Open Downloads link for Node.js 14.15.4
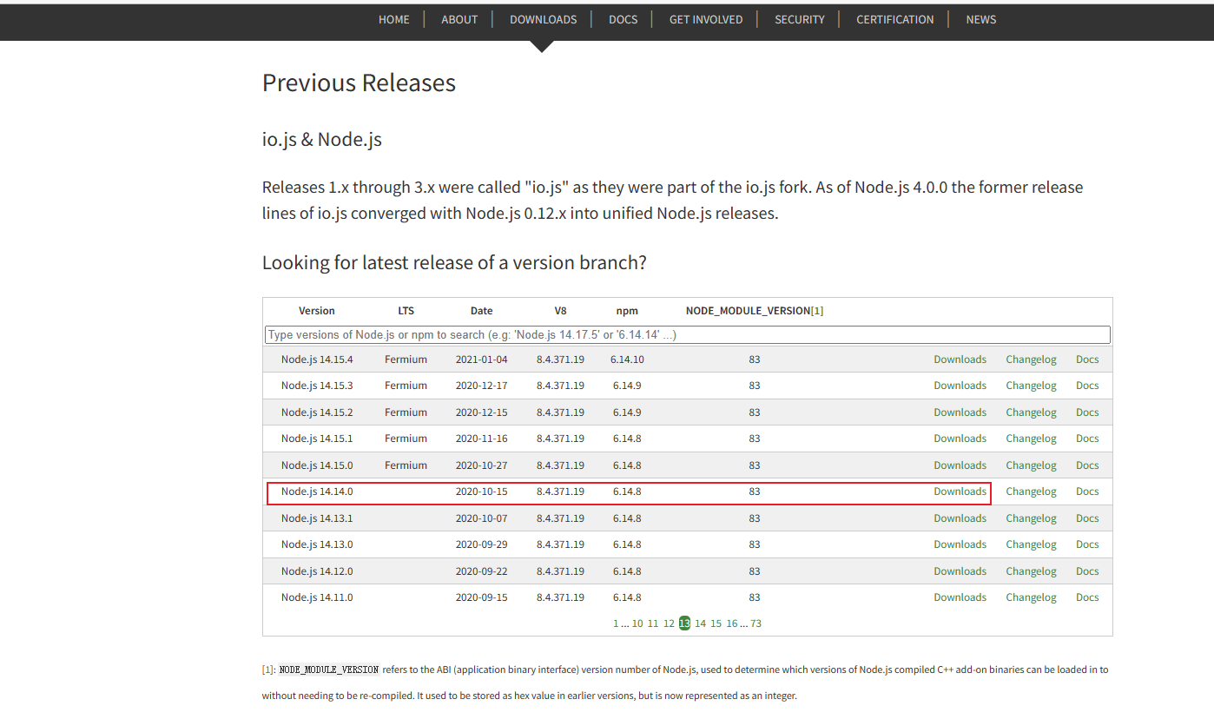Viewport: 1214px width, 719px height. tap(960, 359)
